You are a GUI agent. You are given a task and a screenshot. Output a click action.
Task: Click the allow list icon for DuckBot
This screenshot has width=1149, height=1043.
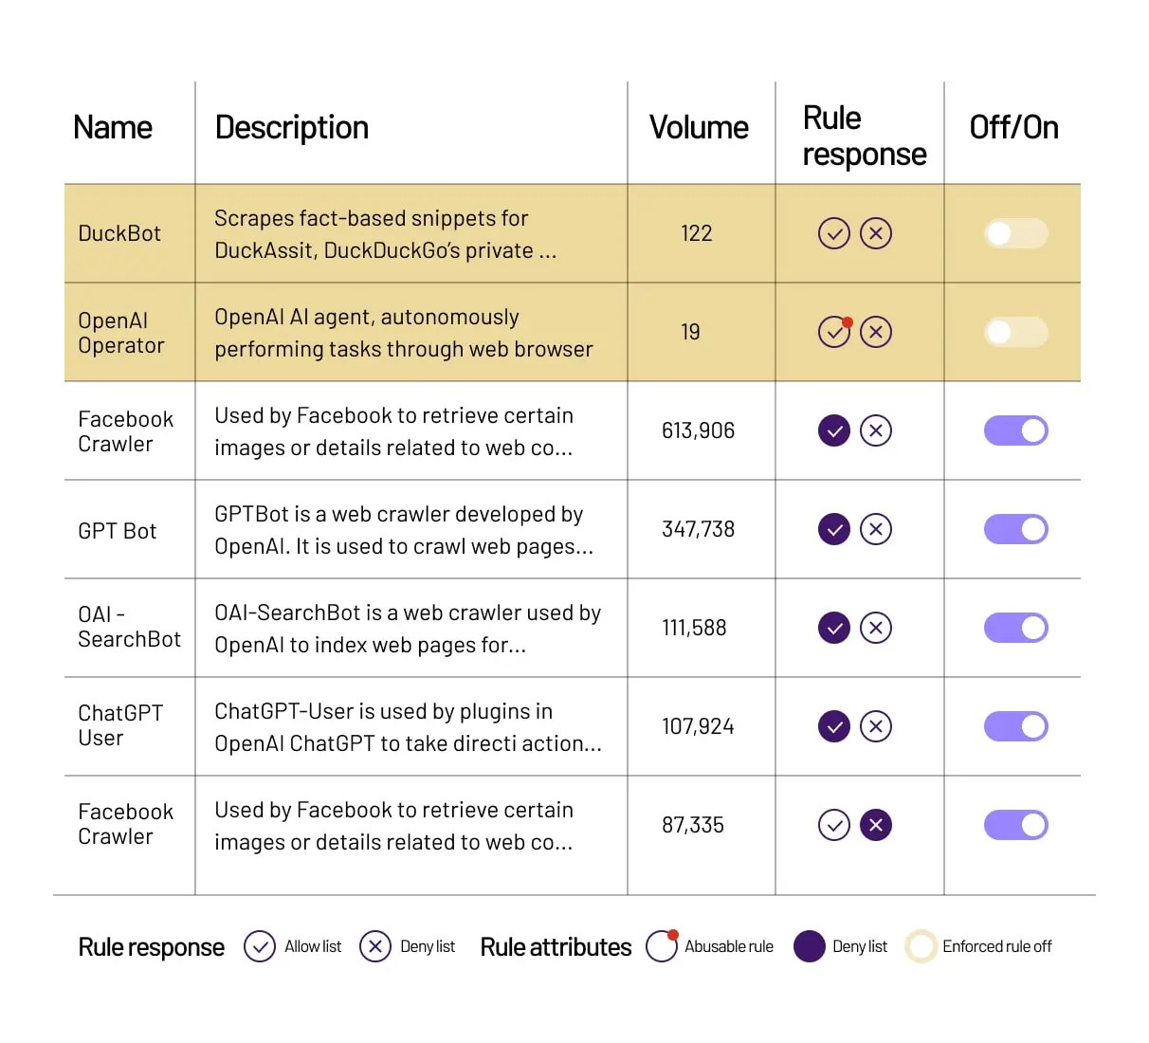(833, 233)
